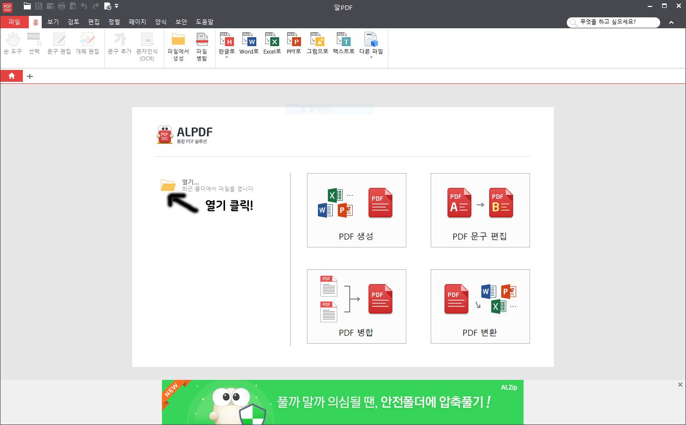Image resolution: width=686 pixels, height=425 pixels.
Task: Switch to the 정렬 ribbon tab
Action: click(x=114, y=22)
